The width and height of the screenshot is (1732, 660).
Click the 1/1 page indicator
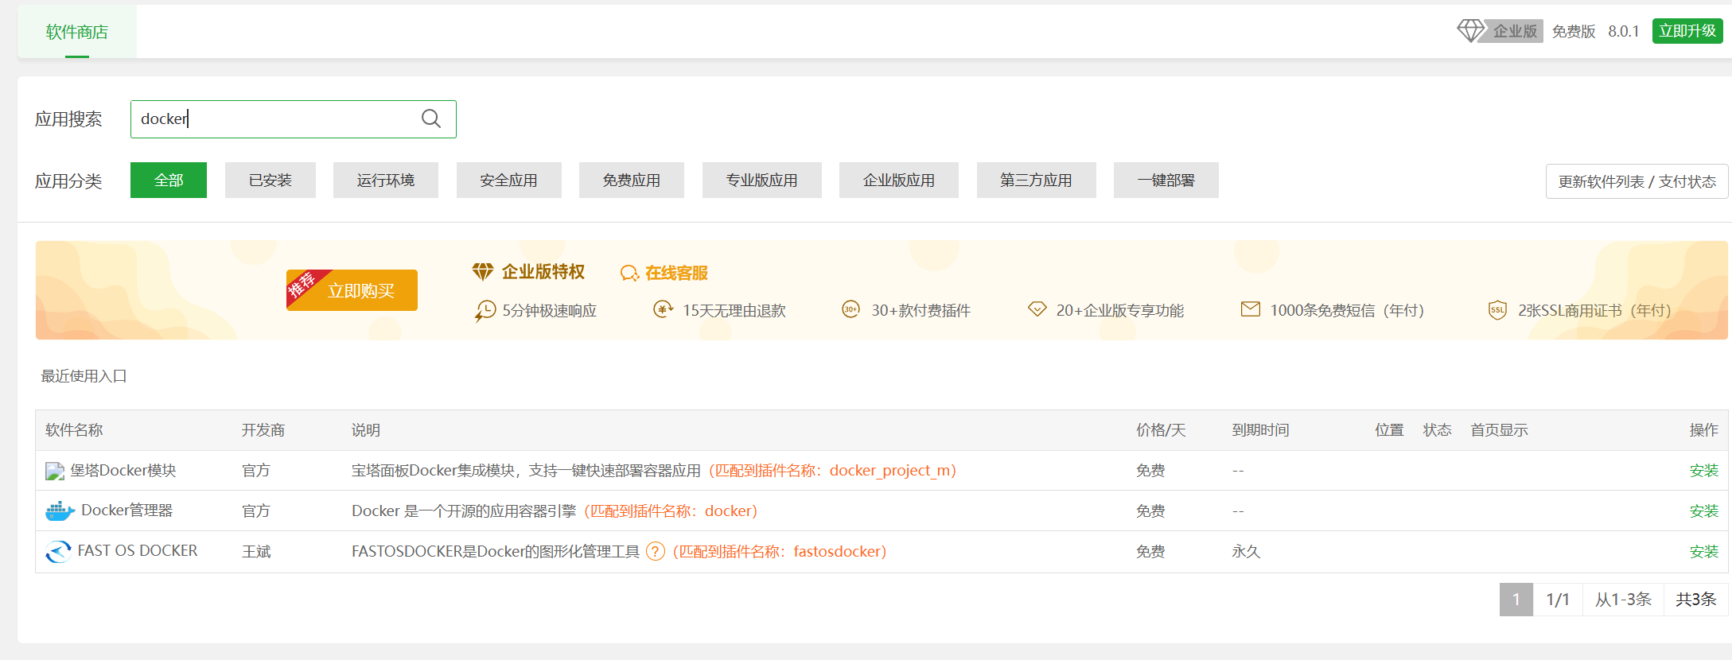(x=1558, y=600)
